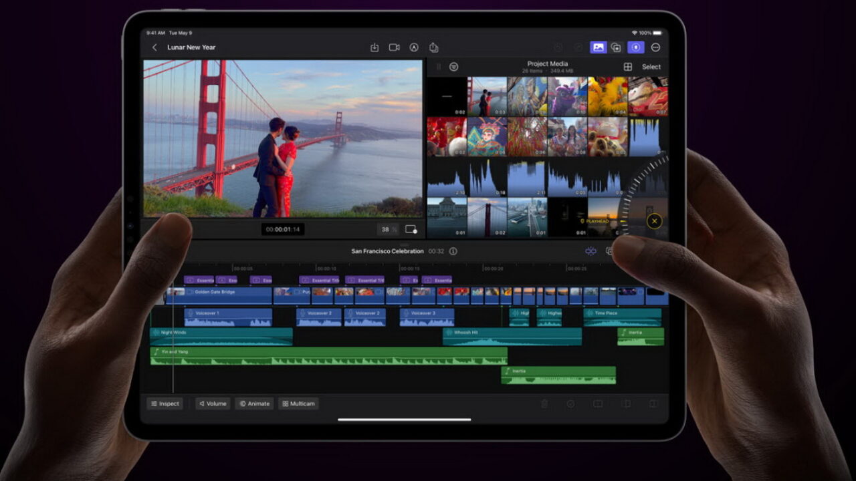Open the more options ellipsis menu
Screen dimensions: 856x481
[656, 47]
